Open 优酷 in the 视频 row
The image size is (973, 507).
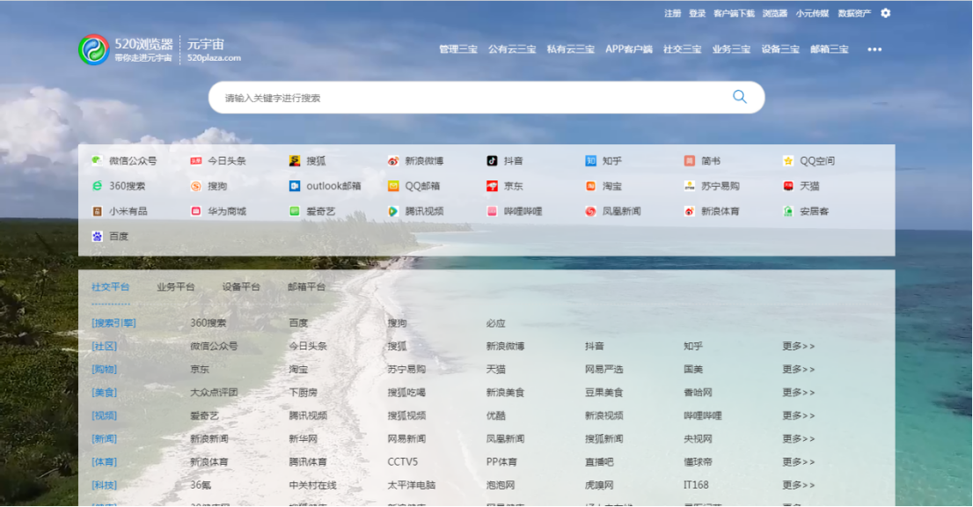[x=496, y=415]
